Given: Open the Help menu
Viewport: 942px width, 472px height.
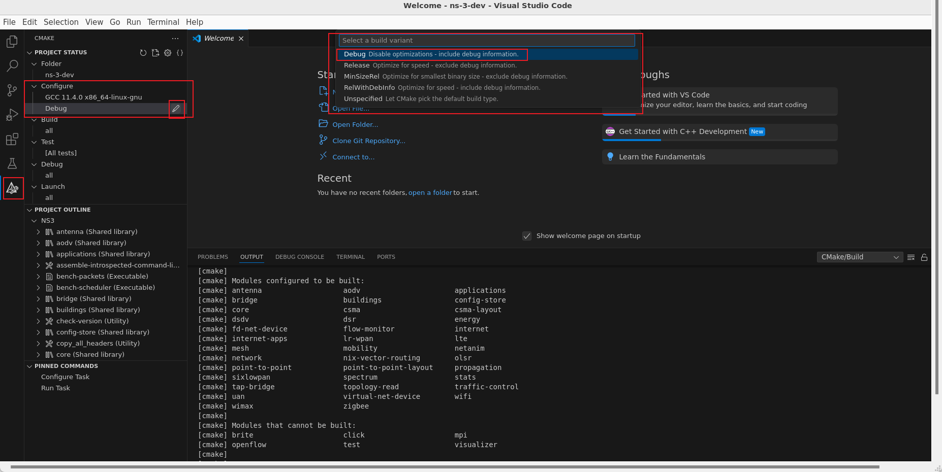Looking at the screenshot, I should [x=195, y=22].
